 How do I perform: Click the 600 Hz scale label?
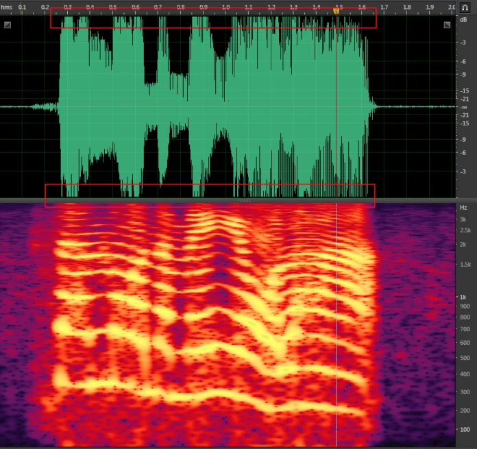[x=465, y=343]
